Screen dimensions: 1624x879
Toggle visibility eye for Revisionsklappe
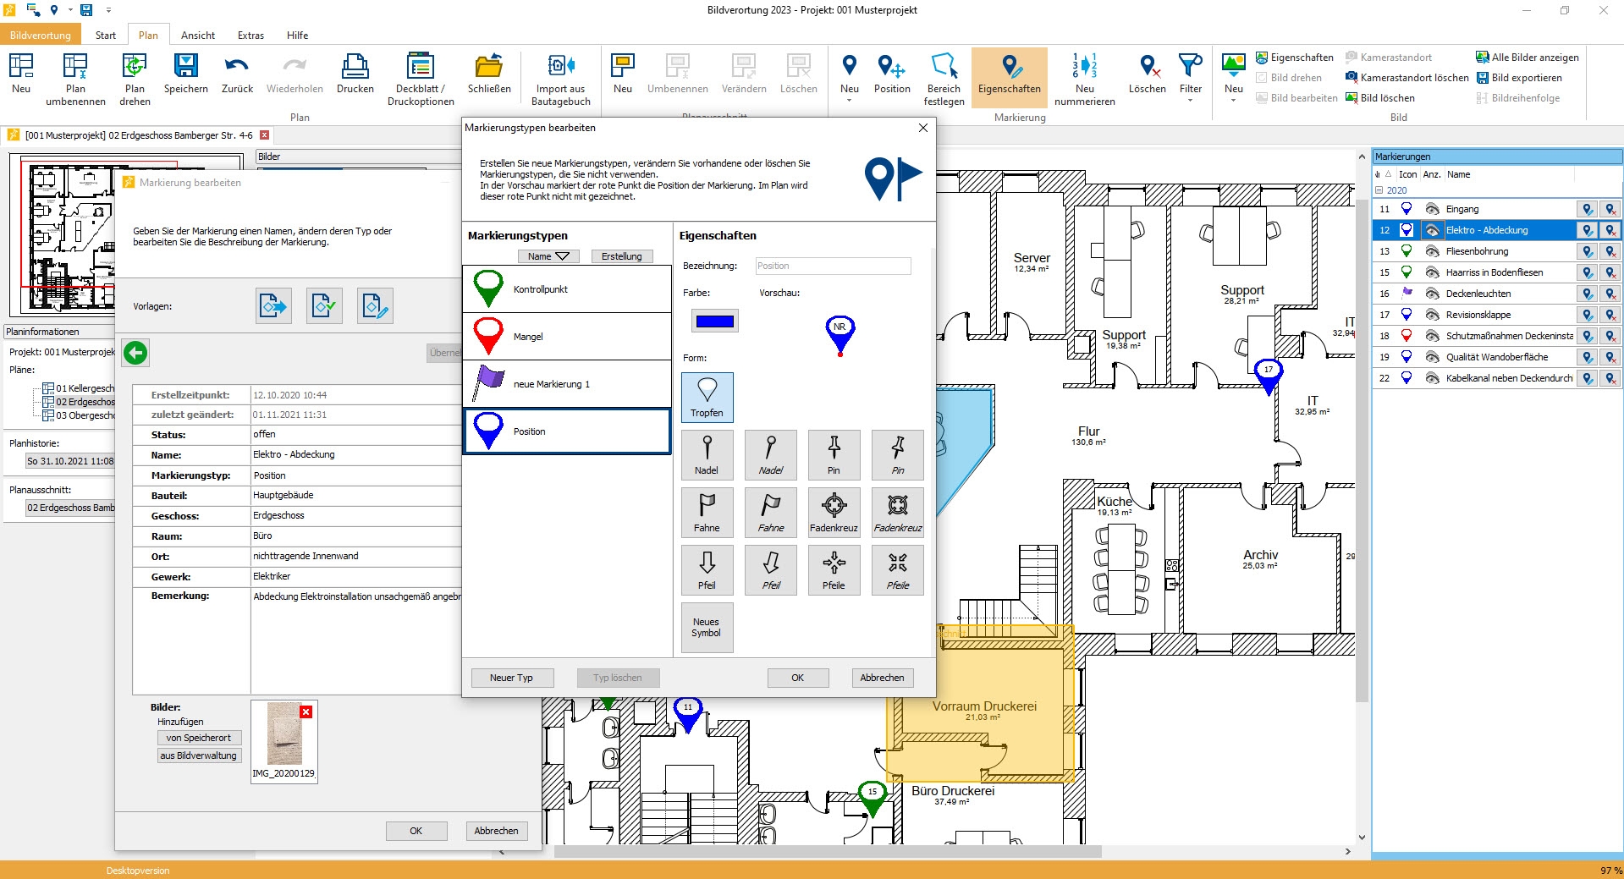click(1432, 315)
